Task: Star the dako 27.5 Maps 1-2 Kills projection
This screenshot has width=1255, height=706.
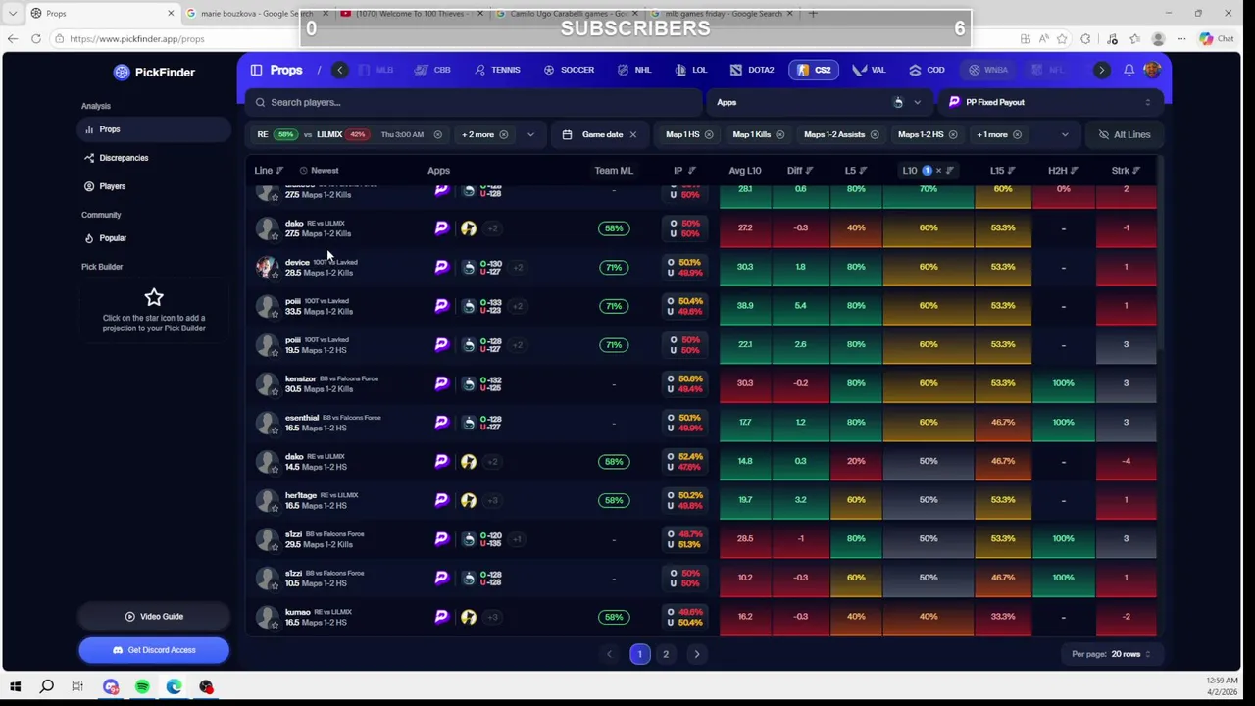Action: (275, 236)
